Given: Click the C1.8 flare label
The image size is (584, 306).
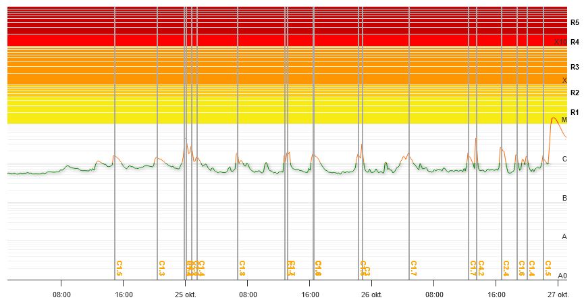Looking at the screenshot, I should (242, 268).
